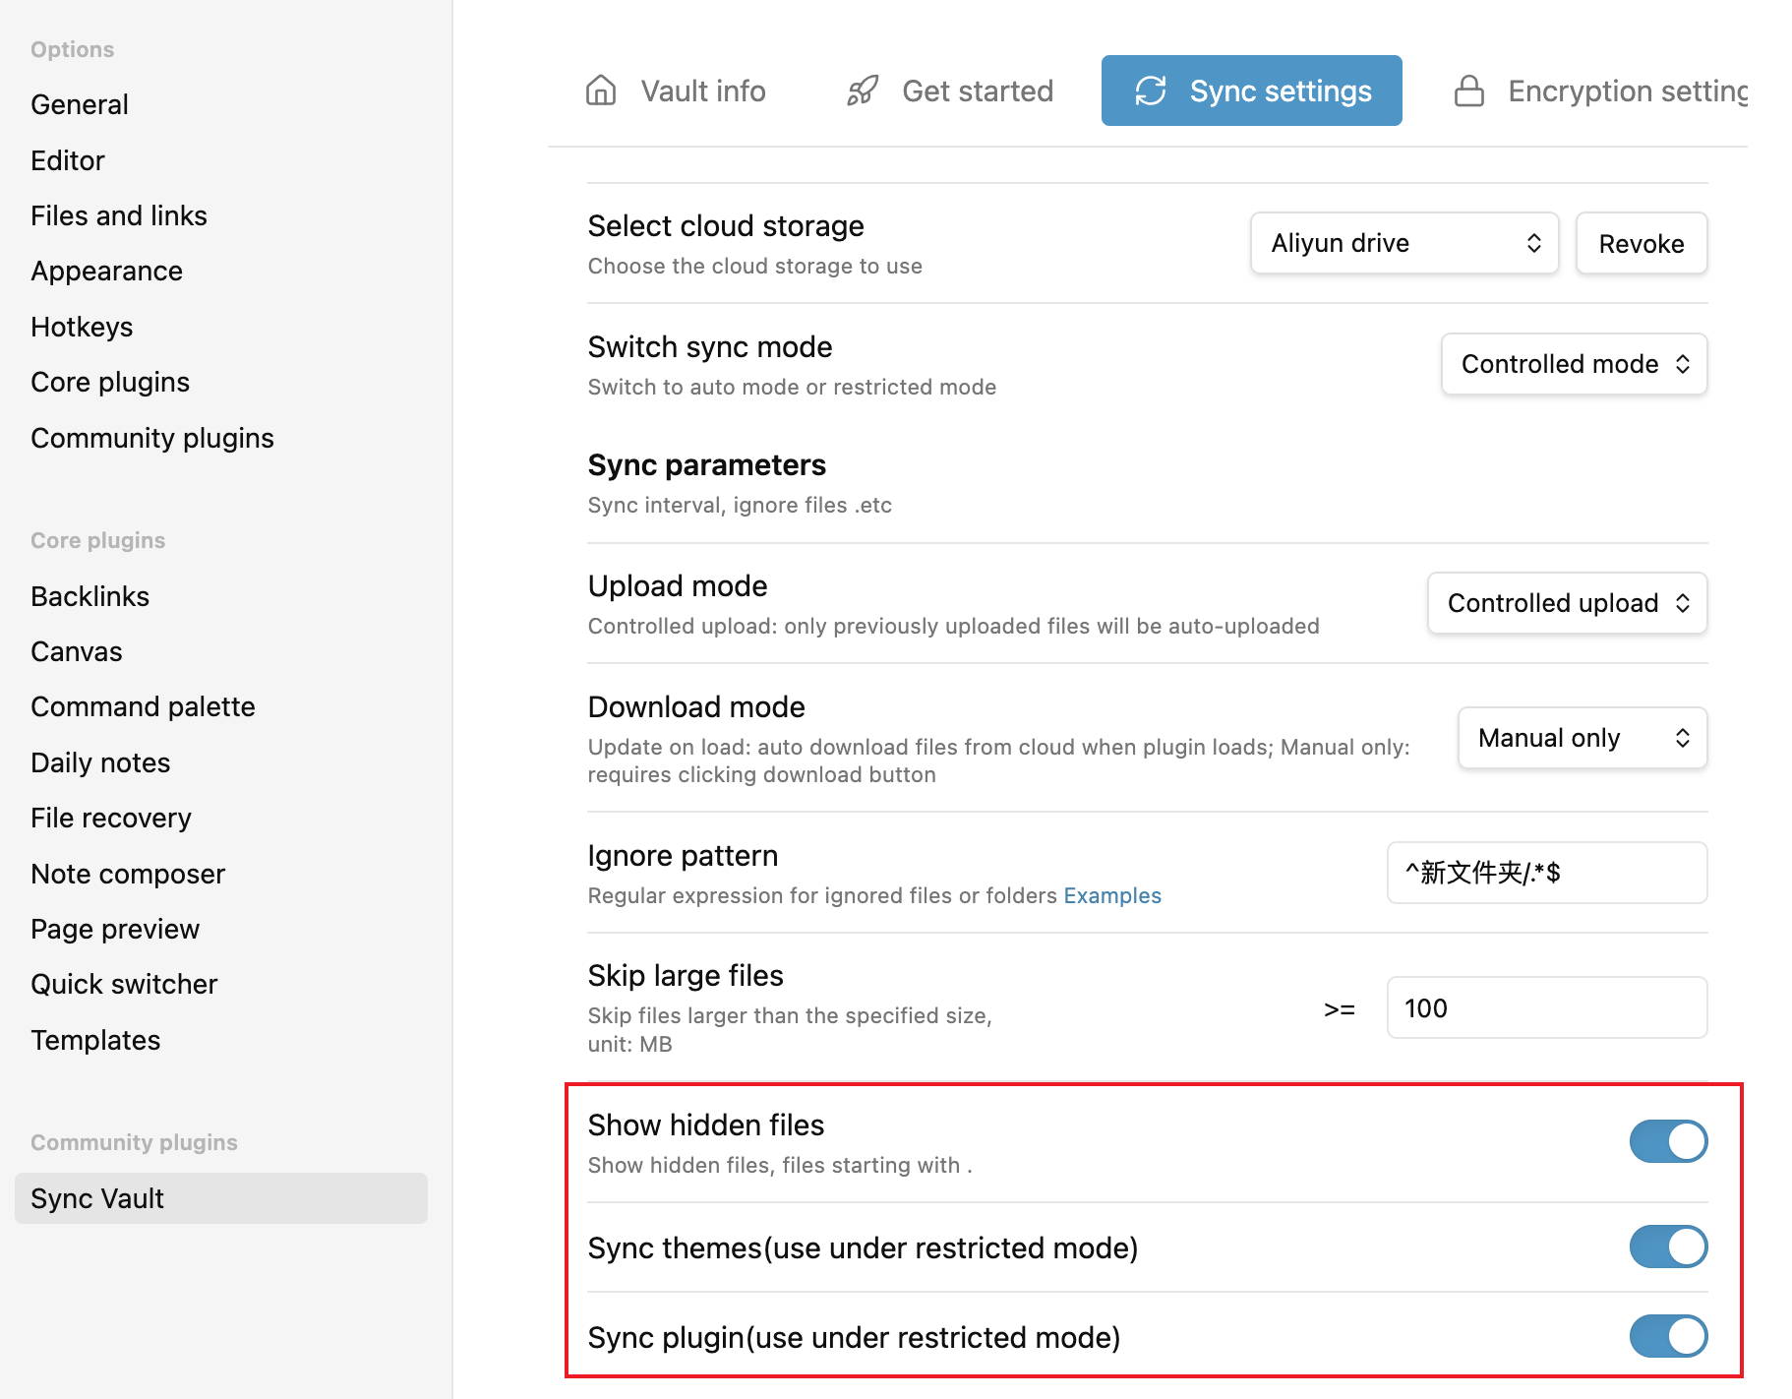Click the house icon beside Vault info
Viewport: 1792px width, 1399px height.
point(601,91)
